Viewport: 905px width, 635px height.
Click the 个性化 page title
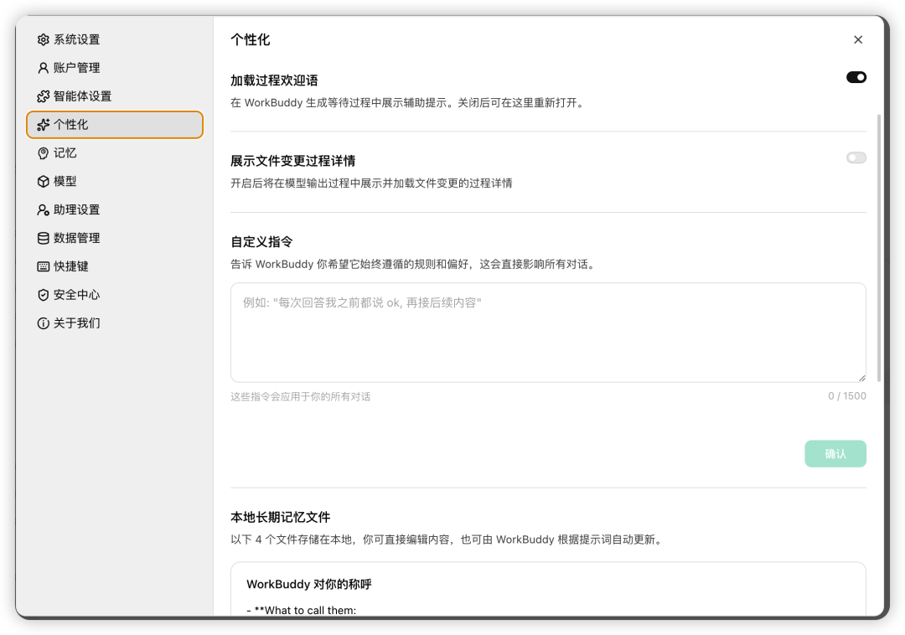tap(250, 40)
